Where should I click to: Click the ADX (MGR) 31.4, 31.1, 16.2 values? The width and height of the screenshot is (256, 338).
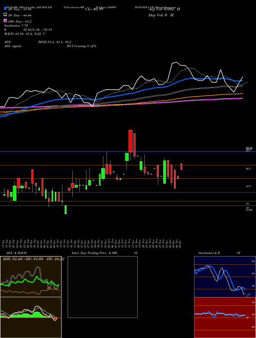54,42
